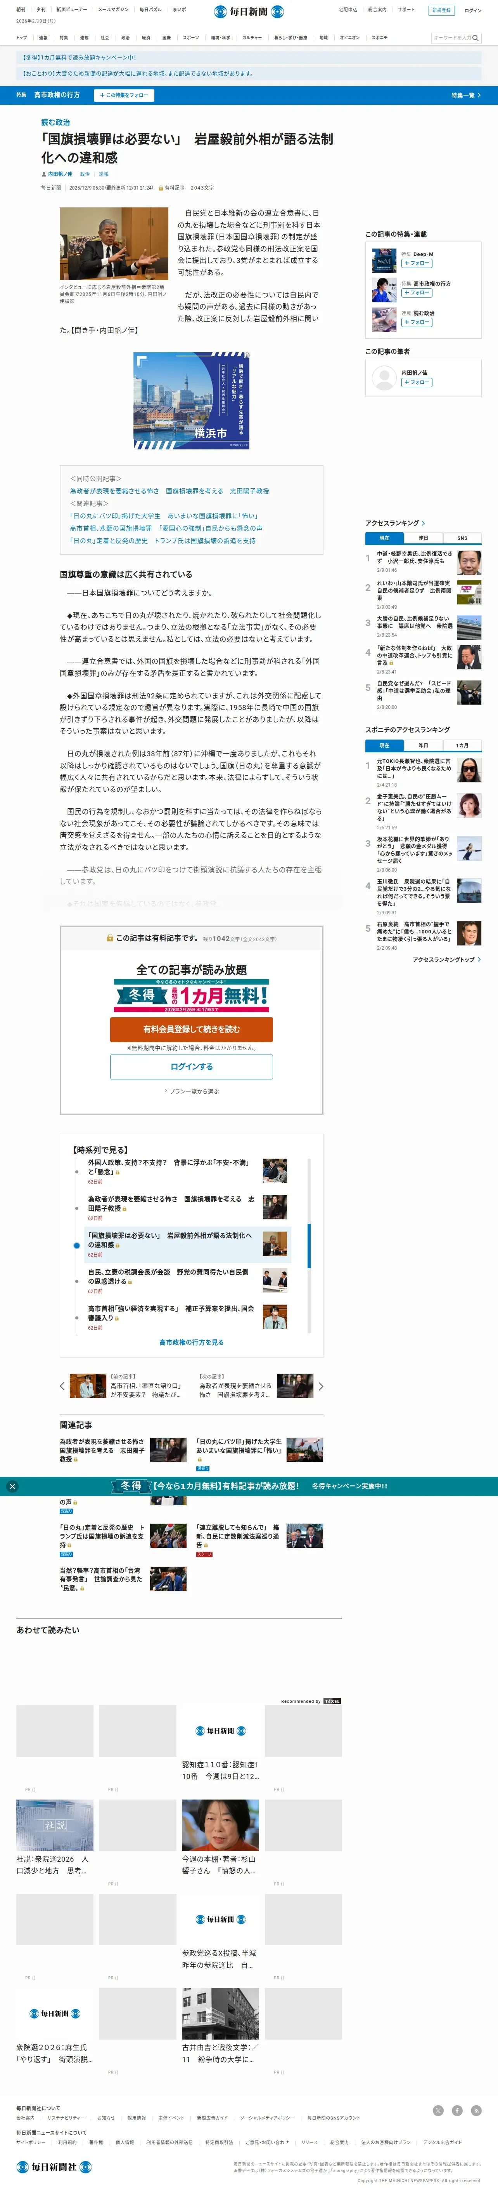The width and height of the screenshot is (498, 2193).
Task: Open スポニチ ranking item 元TOKIO長瀬智也
Action: click(x=415, y=769)
